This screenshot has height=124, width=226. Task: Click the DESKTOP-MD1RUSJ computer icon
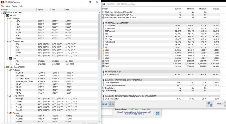coord(5,13)
